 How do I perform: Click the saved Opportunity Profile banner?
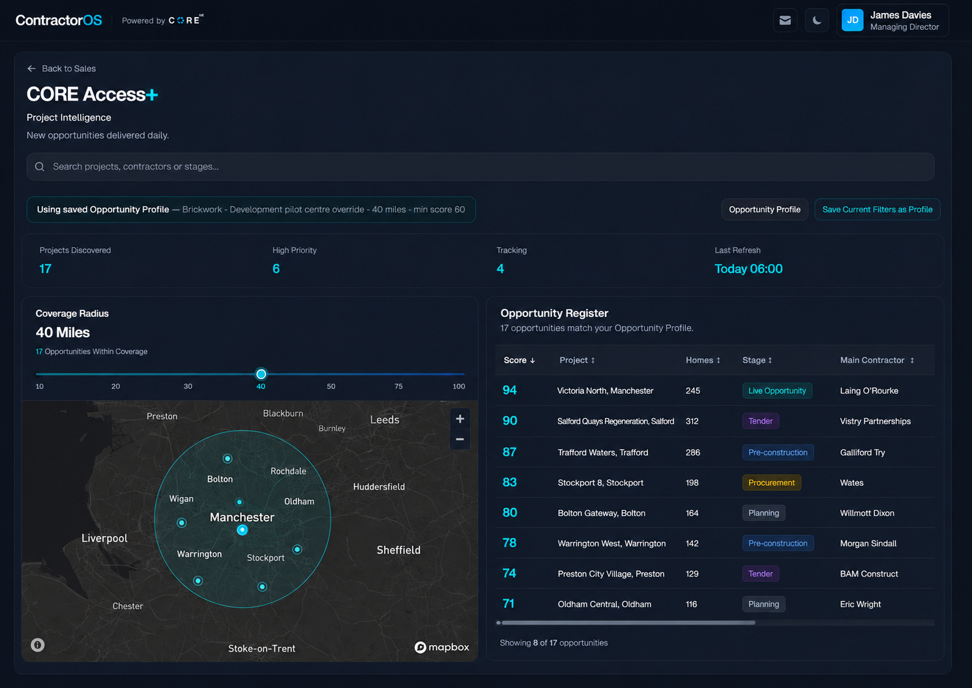251,209
